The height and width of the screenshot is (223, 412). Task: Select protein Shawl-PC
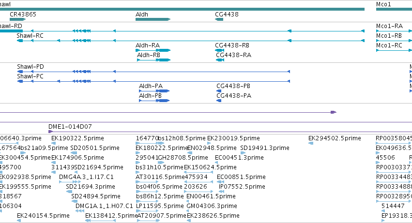coord(30,76)
